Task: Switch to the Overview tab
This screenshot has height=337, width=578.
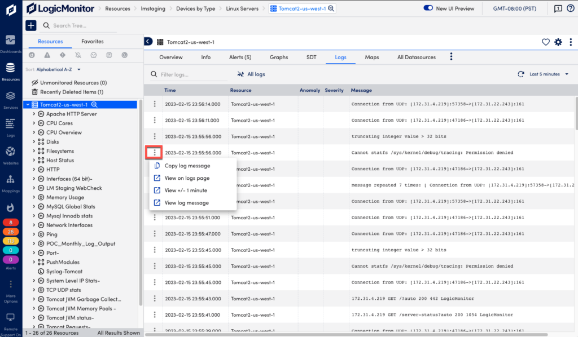Action: 170,57
